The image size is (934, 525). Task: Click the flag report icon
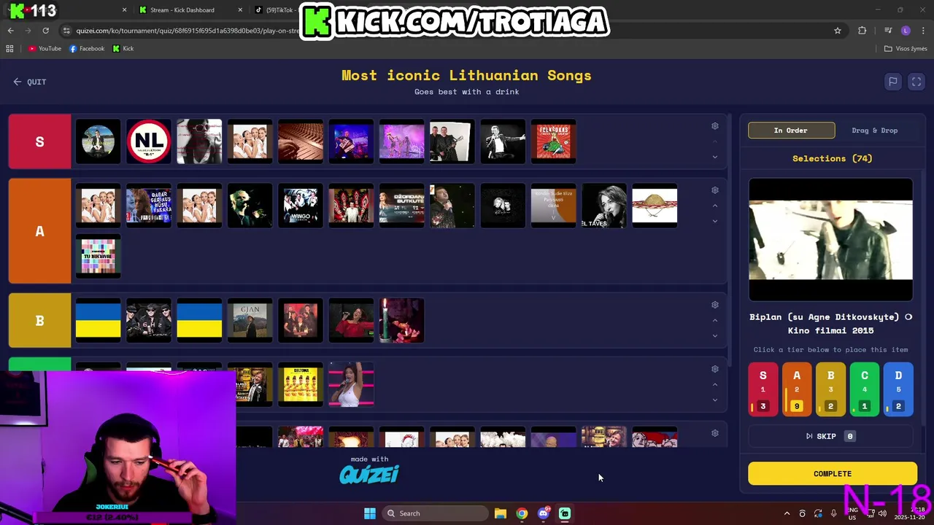(892, 82)
